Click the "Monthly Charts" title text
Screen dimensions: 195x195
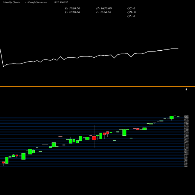pos(11,2)
